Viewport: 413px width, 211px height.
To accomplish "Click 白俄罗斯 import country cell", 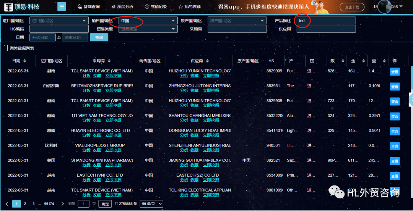I will click(x=51, y=86).
